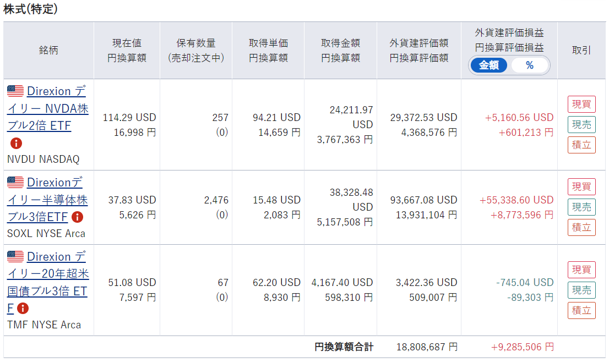
Task: Click the 円換算額合計 label
Action: point(344,346)
